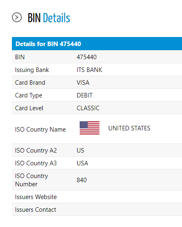
Task: Select the DEBIT card type value
Action: [85, 95]
